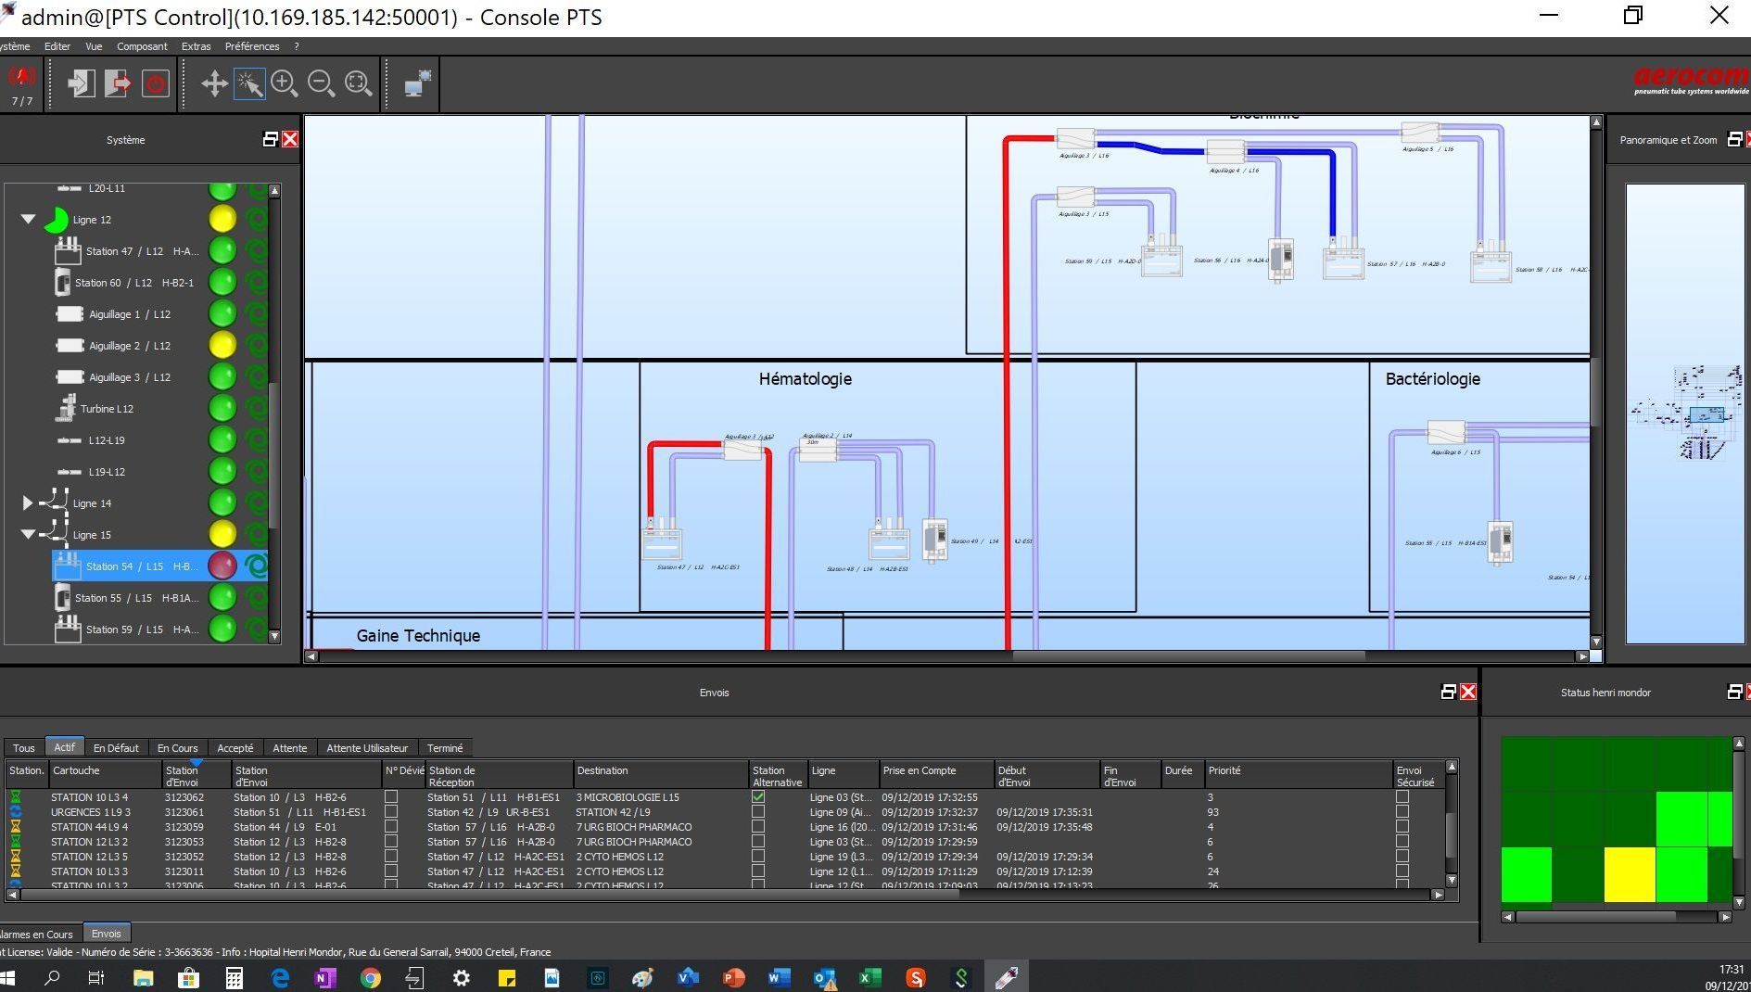This screenshot has height=992, width=1751.
Task: Click the map's horizontal scrollbar right arrow
Action: tap(1582, 655)
